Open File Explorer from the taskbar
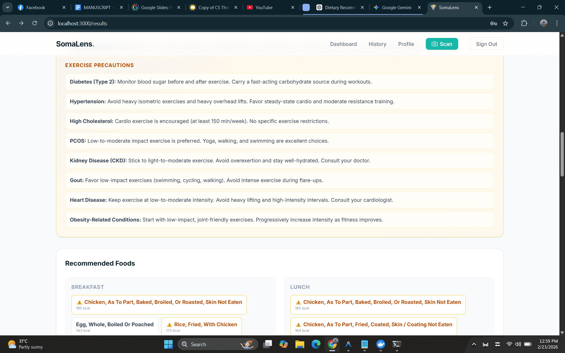565x353 pixels. pos(300,344)
